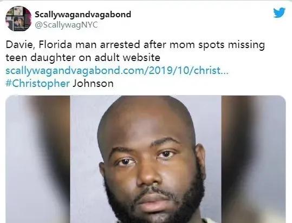Image resolution: width=292 pixels, height=223 pixels.
Task: Visit the @ScallywagNYC handle
Action: tap(66, 25)
